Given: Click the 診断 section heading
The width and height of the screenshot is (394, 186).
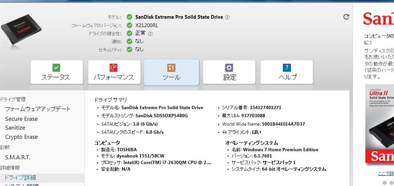Looking at the screenshot, I should 5,147.
